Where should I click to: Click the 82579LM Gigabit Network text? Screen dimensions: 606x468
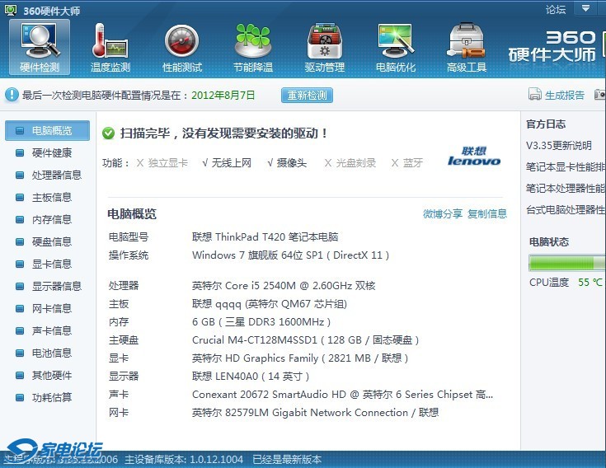[315, 413]
